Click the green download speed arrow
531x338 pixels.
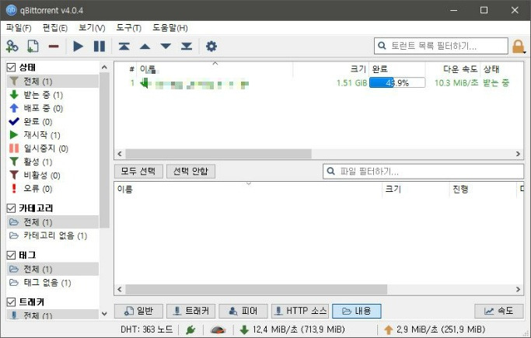click(x=244, y=329)
